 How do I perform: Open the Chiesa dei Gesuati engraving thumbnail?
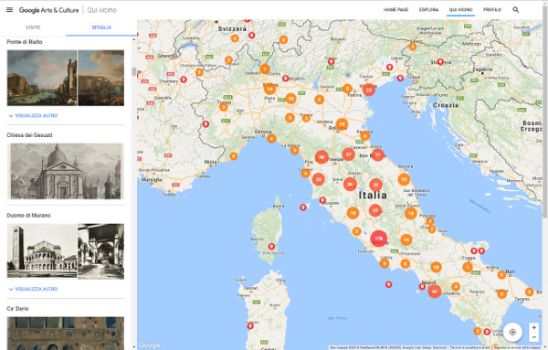[x=66, y=171]
